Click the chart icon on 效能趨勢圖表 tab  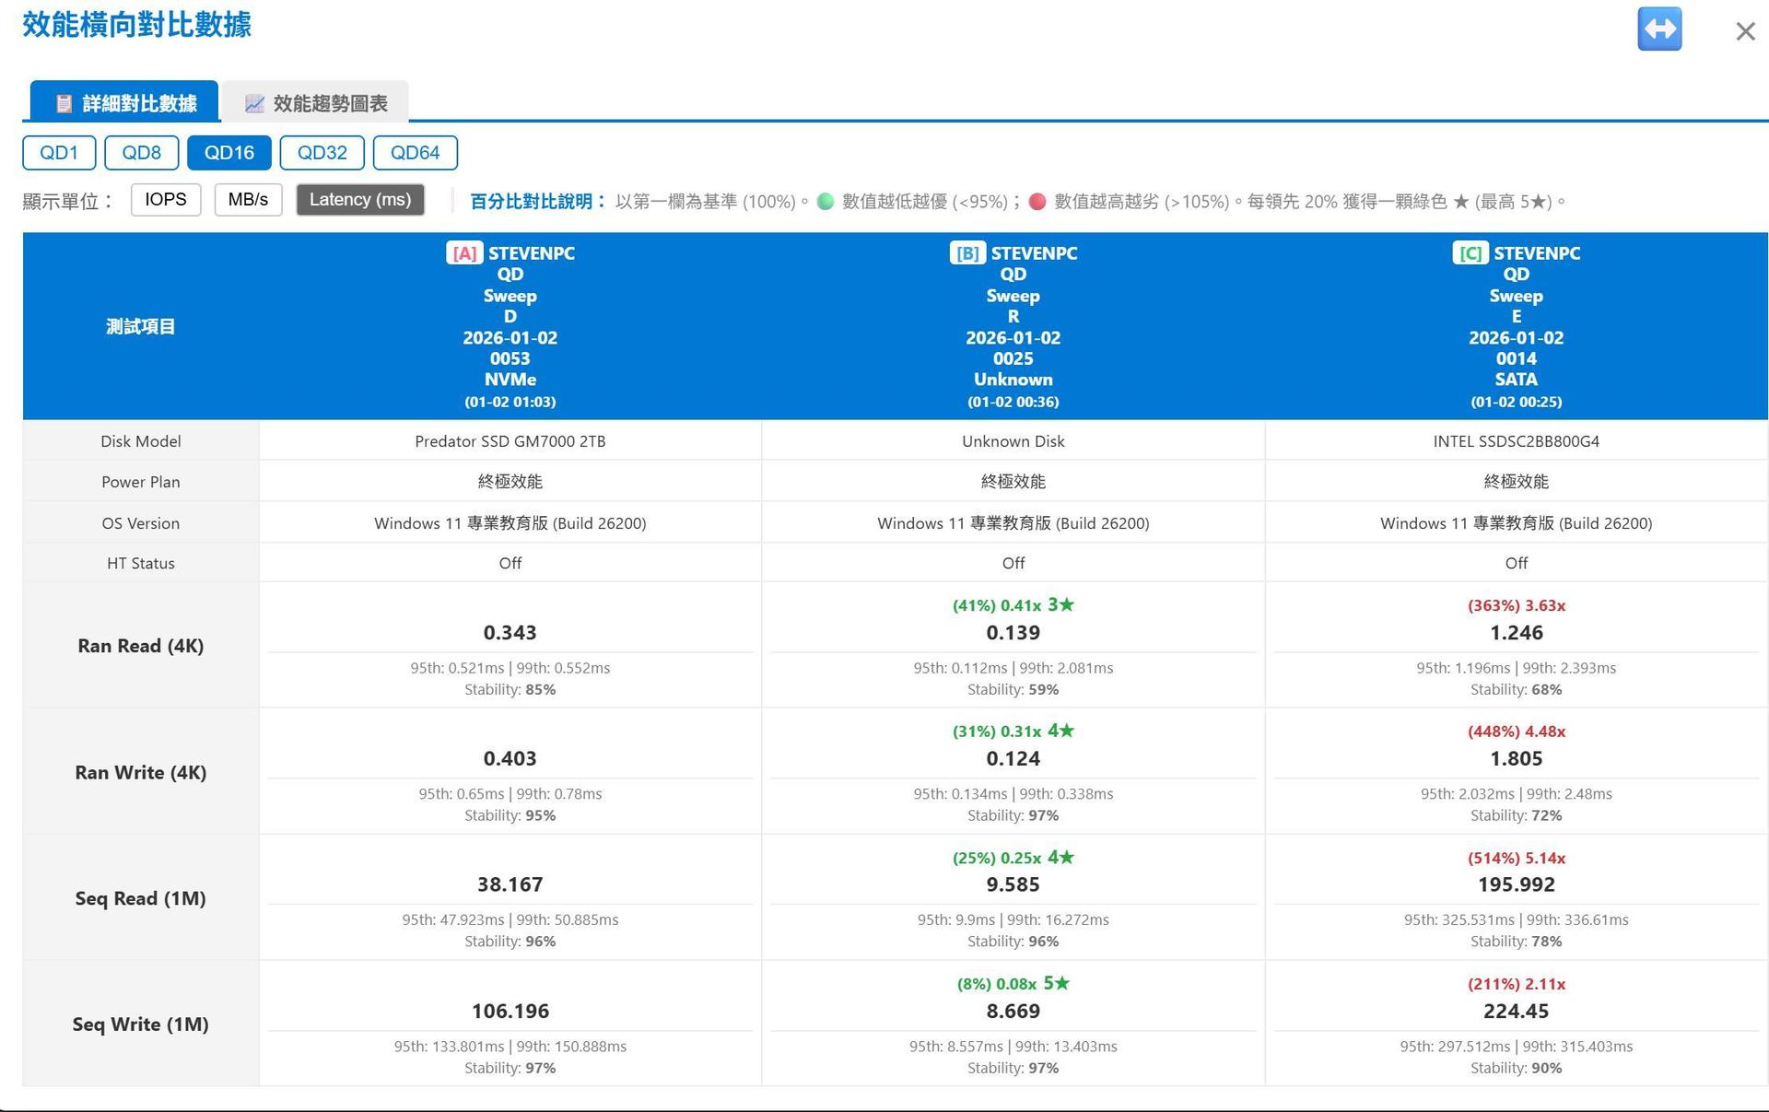click(254, 103)
